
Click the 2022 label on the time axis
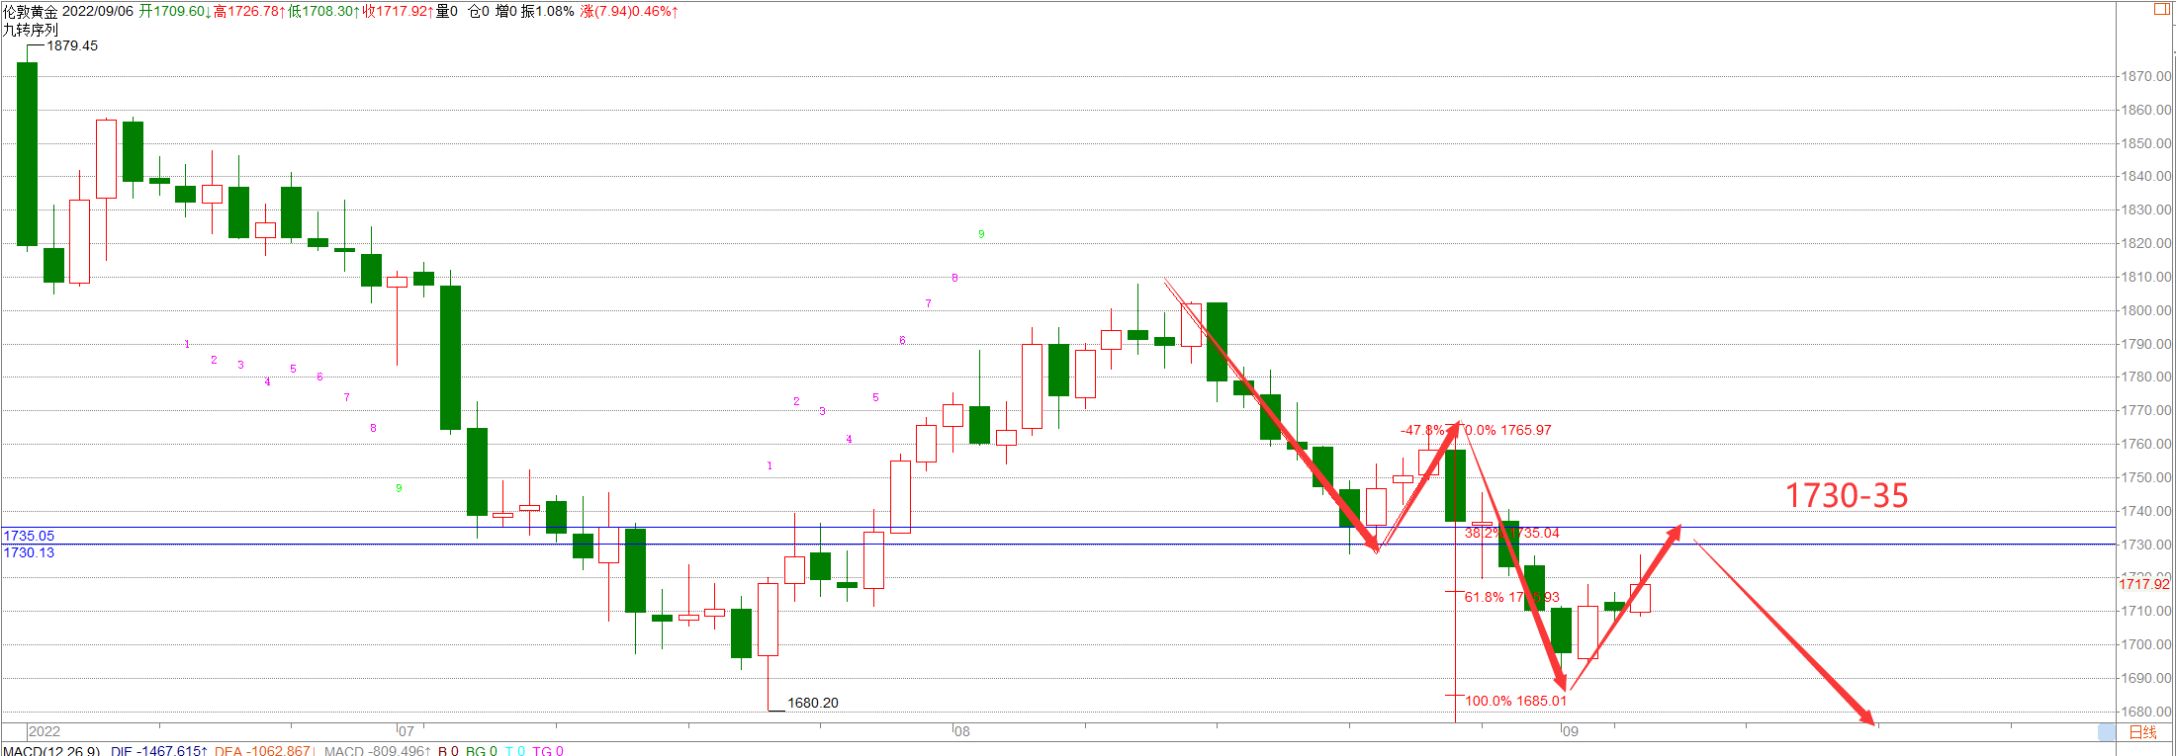[45, 731]
